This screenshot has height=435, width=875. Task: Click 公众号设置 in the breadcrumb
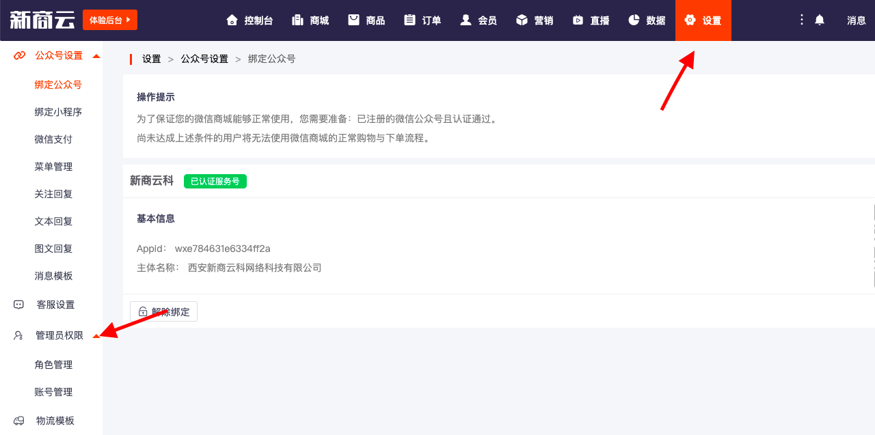[204, 59]
